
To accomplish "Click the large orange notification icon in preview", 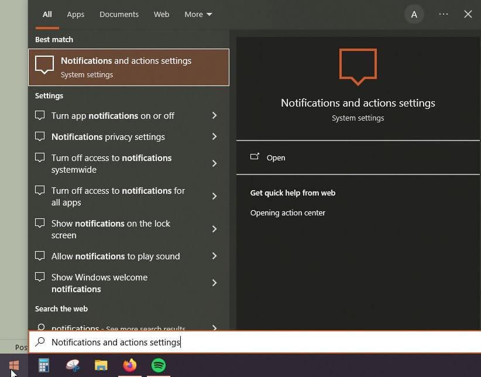I will tap(358, 67).
